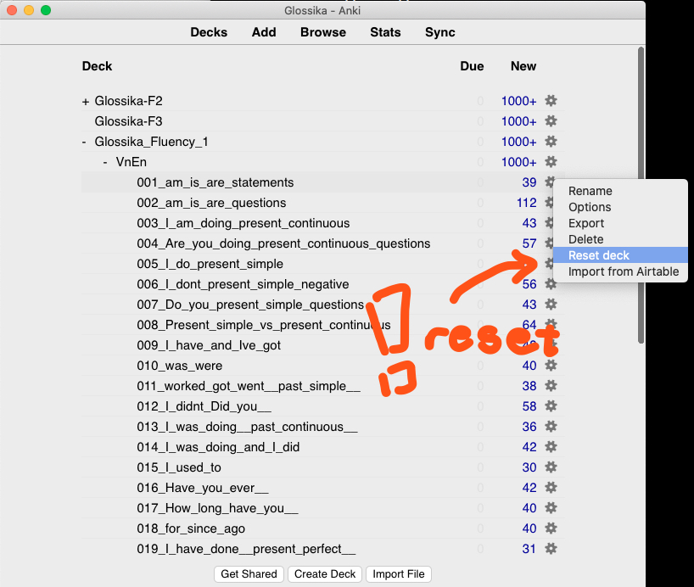Screen dimensions: 694x587
Task: Click gear icon for 019_I_have_done__present_perfect
Action: click(x=551, y=549)
